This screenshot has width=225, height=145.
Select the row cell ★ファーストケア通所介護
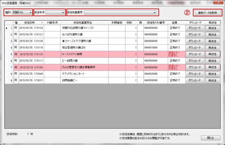(x=84, y=41)
